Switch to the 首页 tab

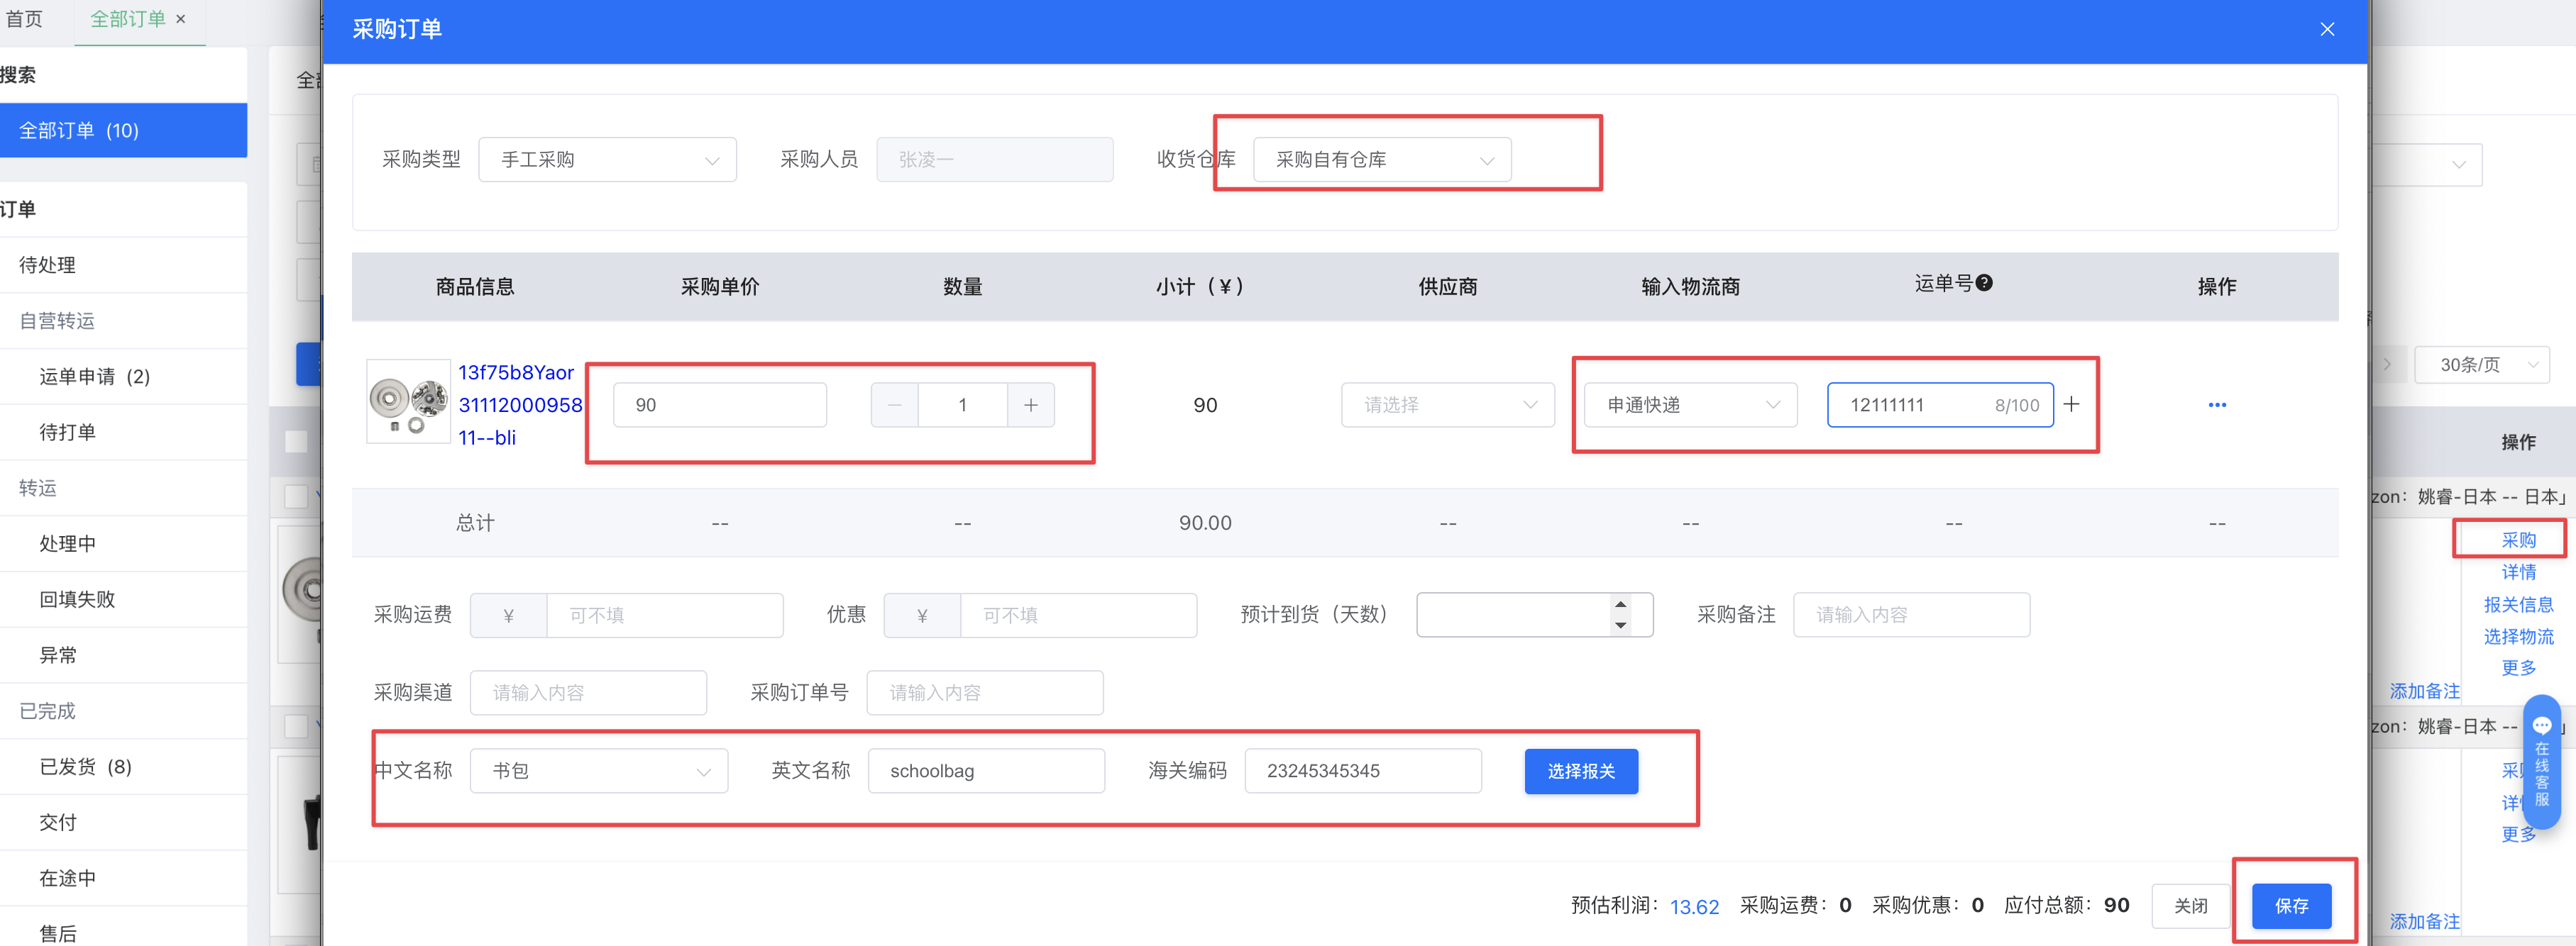coord(25,19)
